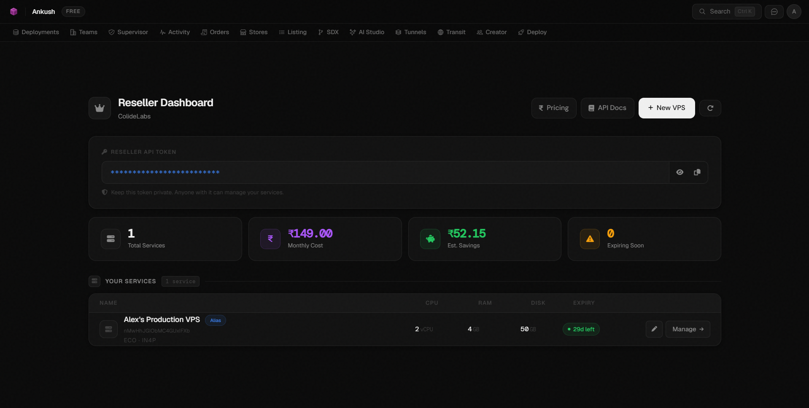The width and height of the screenshot is (809, 408).
Task: Click the Search box in the header
Action: (x=726, y=11)
